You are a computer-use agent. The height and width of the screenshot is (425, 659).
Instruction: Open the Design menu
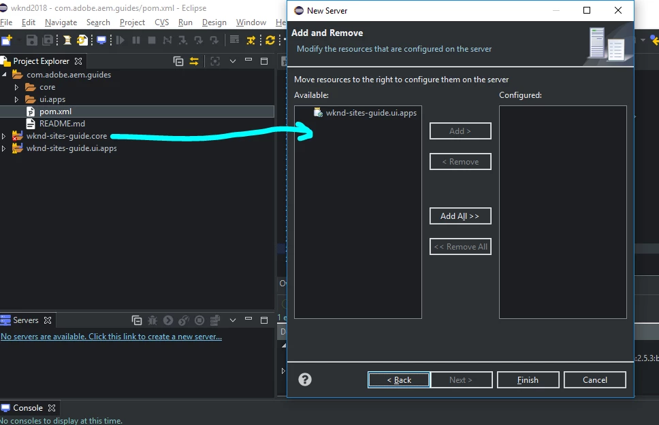[x=214, y=22]
